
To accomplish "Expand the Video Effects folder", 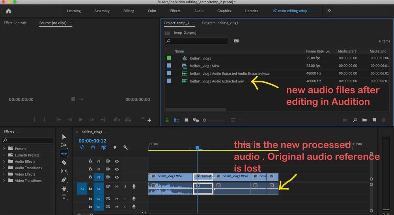I will click(4, 174).
